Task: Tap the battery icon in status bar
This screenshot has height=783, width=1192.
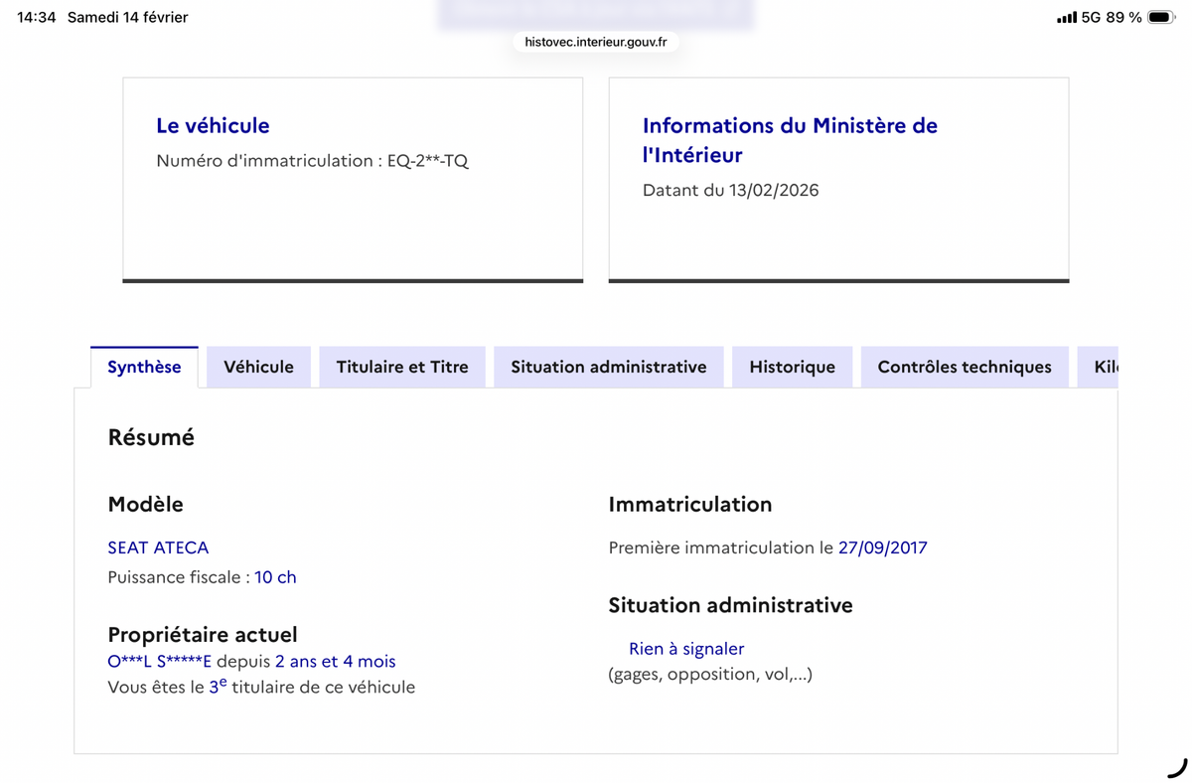Action: point(1160,17)
